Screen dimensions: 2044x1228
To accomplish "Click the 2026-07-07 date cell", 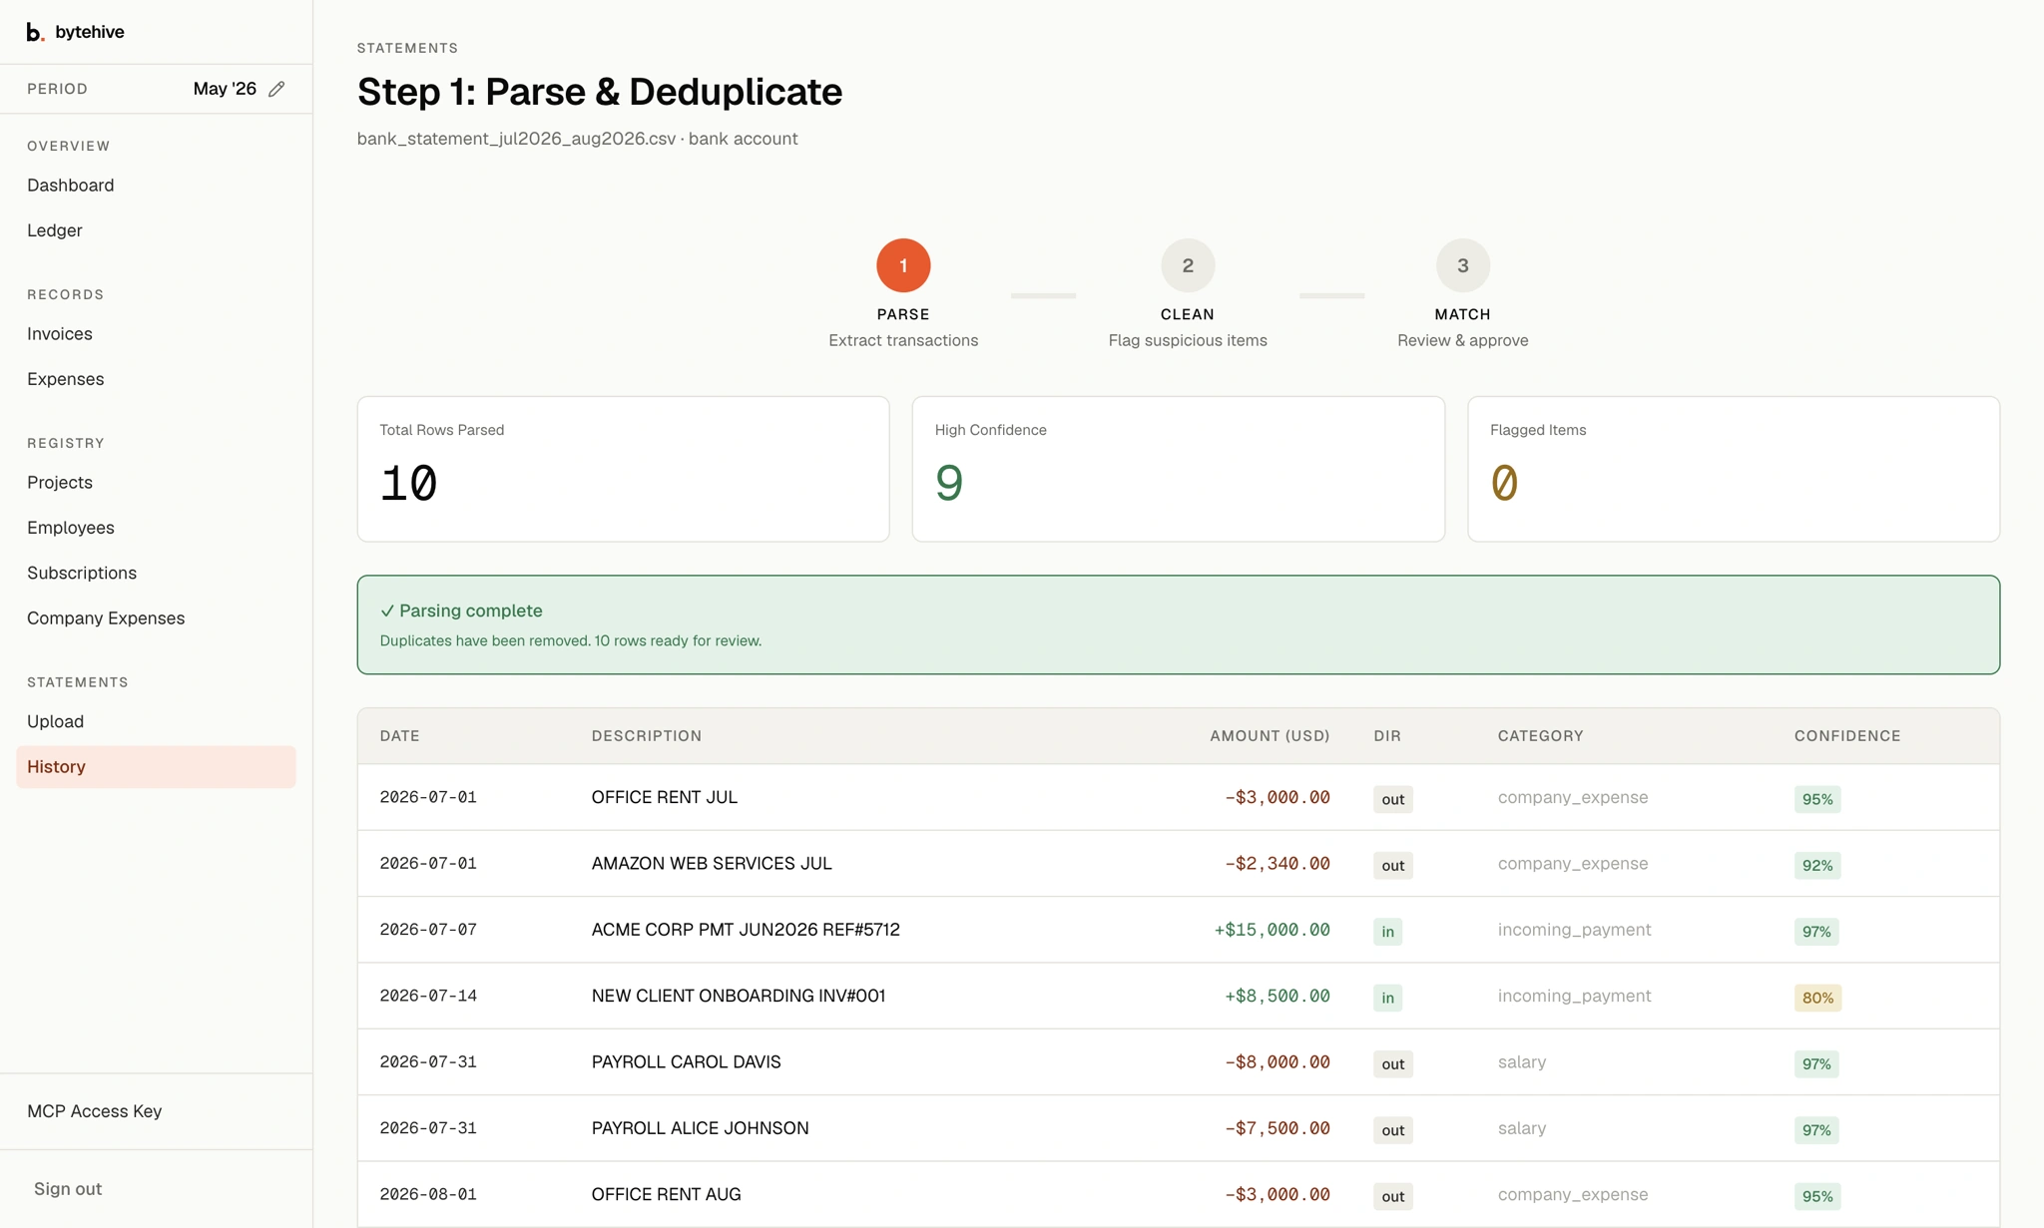I will pos(428,930).
